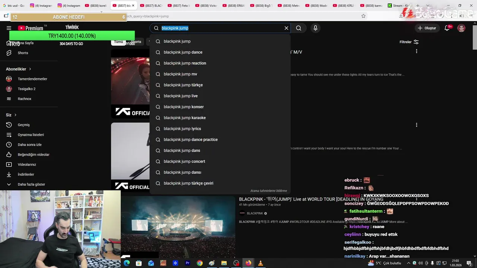Image resolution: width=477 pixels, height=268 pixels.
Task: Close the active YouTube browser tab
Action: click(x=133, y=6)
